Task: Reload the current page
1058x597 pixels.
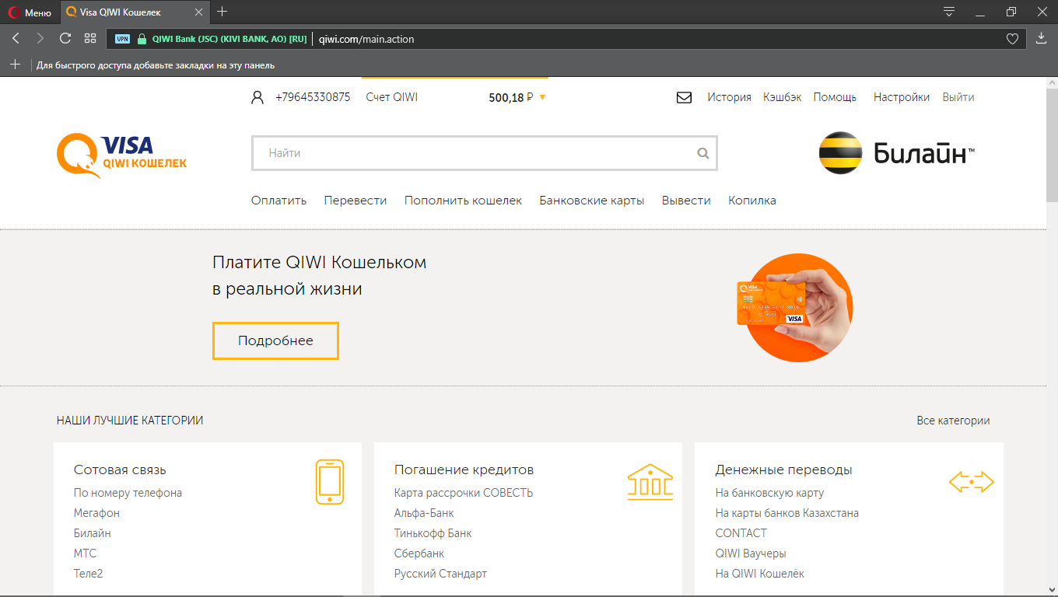Action: click(65, 38)
